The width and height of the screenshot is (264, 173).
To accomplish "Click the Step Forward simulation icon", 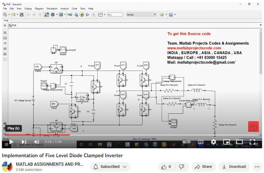I will click(x=87, y=15).
